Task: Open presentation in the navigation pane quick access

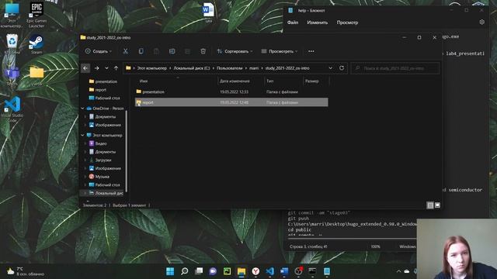Action: (106, 81)
